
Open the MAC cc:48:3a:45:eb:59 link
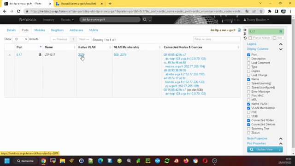[175, 63]
